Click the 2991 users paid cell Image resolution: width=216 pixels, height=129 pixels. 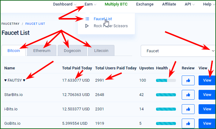pyautogui.click(x=99, y=80)
